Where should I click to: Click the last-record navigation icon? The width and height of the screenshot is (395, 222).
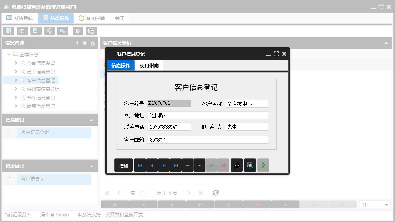(x=176, y=165)
